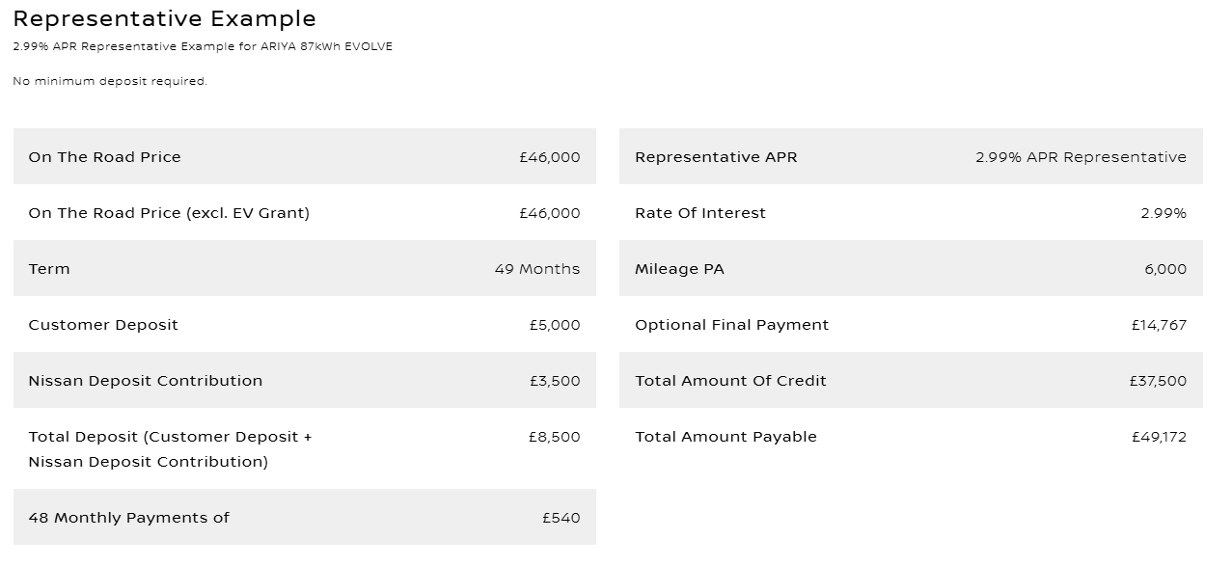Click the 'No minimum deposit required.' text
This screenshot has height=566, width=1232.
tap(110, 82)
